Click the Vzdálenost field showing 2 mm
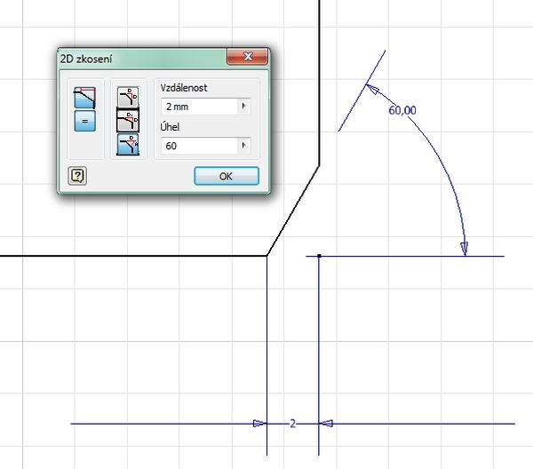 tap(197, 107)
